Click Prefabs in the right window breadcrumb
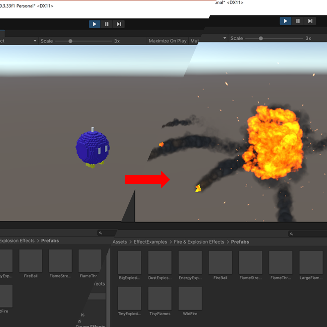This screenshot has width=327, height=327. pyautogui.click(x=240, y=242)
